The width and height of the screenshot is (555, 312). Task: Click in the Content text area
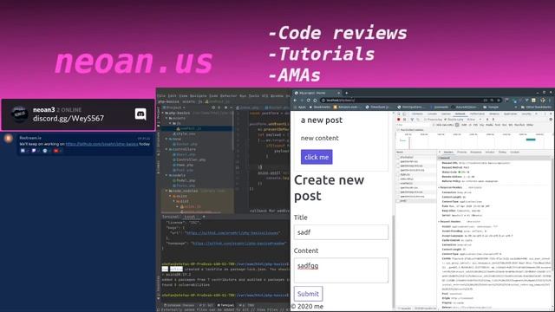point(341,270)
